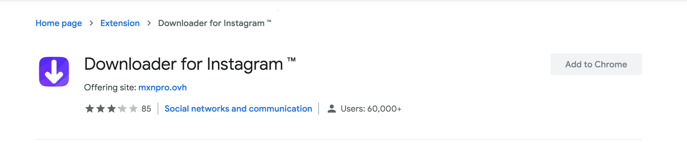This screenshot has height=151, width=687.
Task: Click the Offering site label text
Action: tap(110, 87)
